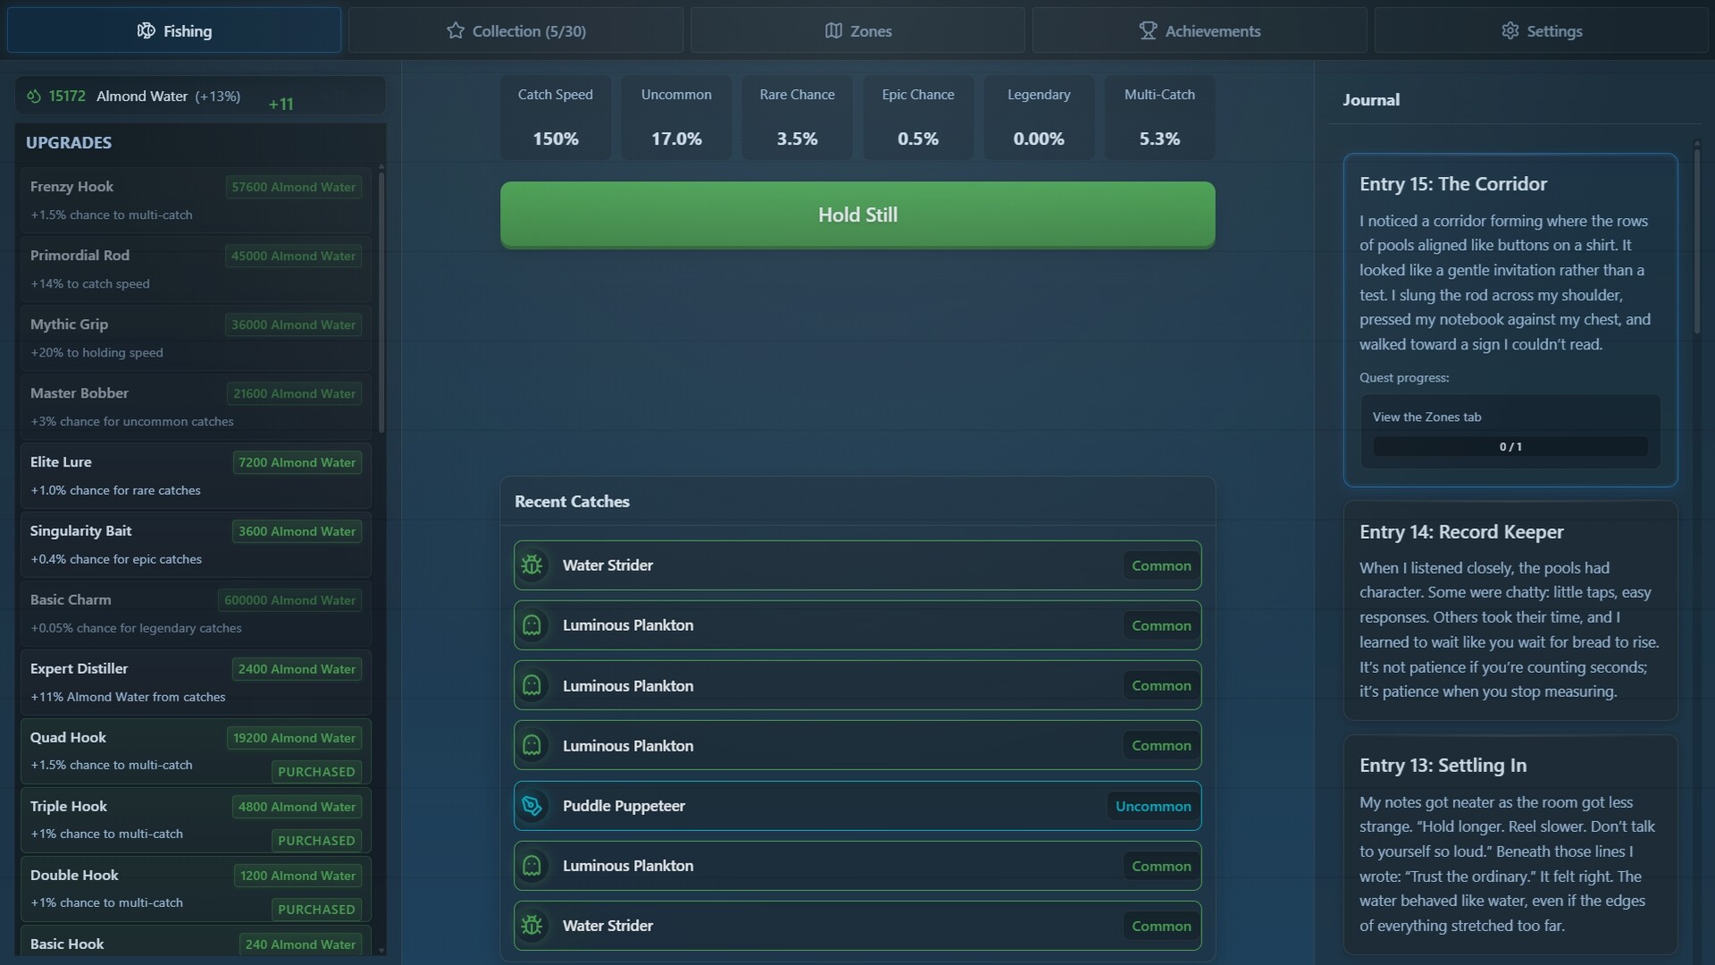Click the first Luminous Plankton ghost icon
The width and height of the screenshot is (1715, 965).
[x=532, y=625]
